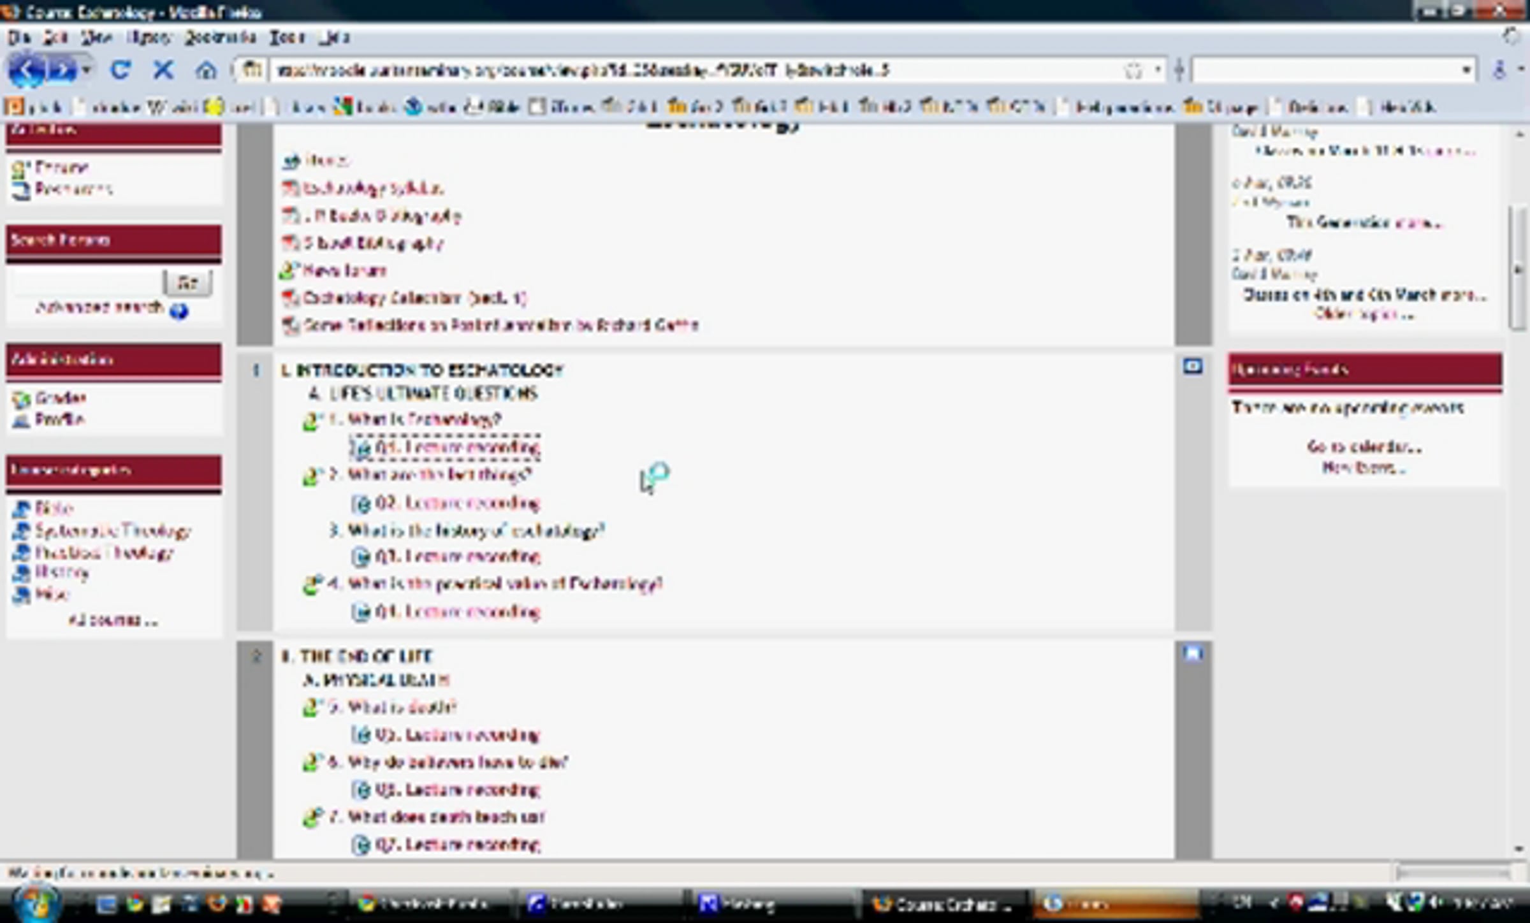1530x923 pixels.
Task: Open Some Reflections on Postmillennialism by Richard Gaffin
Action: point(501,326)
